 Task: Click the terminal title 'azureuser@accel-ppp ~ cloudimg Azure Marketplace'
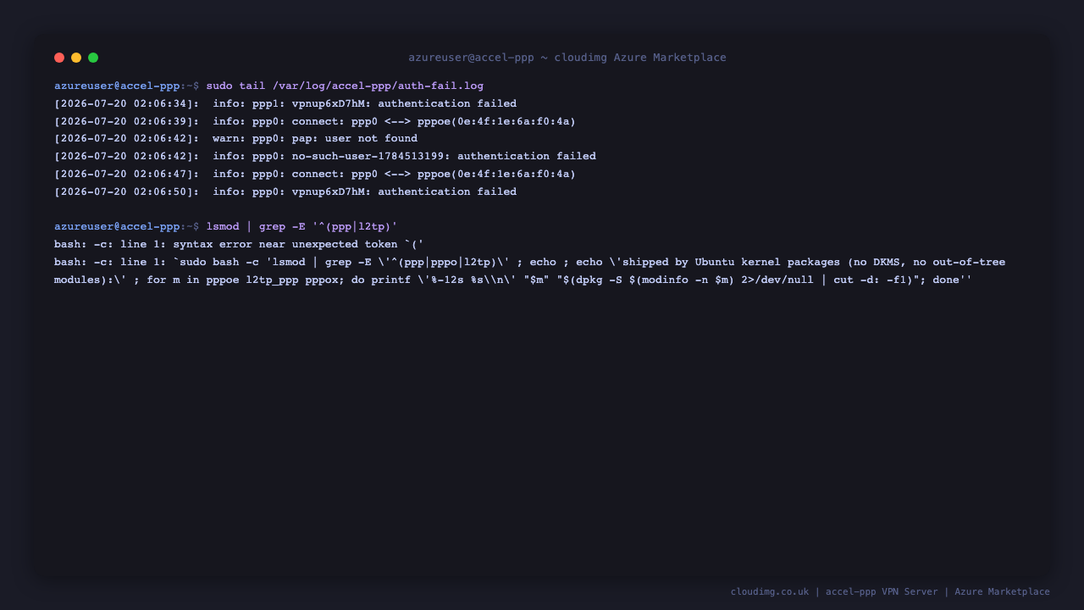click(x=567, y=58)
